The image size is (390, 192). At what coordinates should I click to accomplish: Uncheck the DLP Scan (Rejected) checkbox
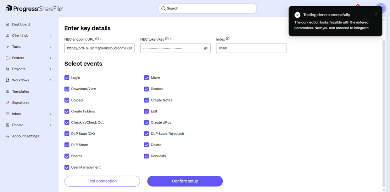pyautogui.click(x=146, y=134)
